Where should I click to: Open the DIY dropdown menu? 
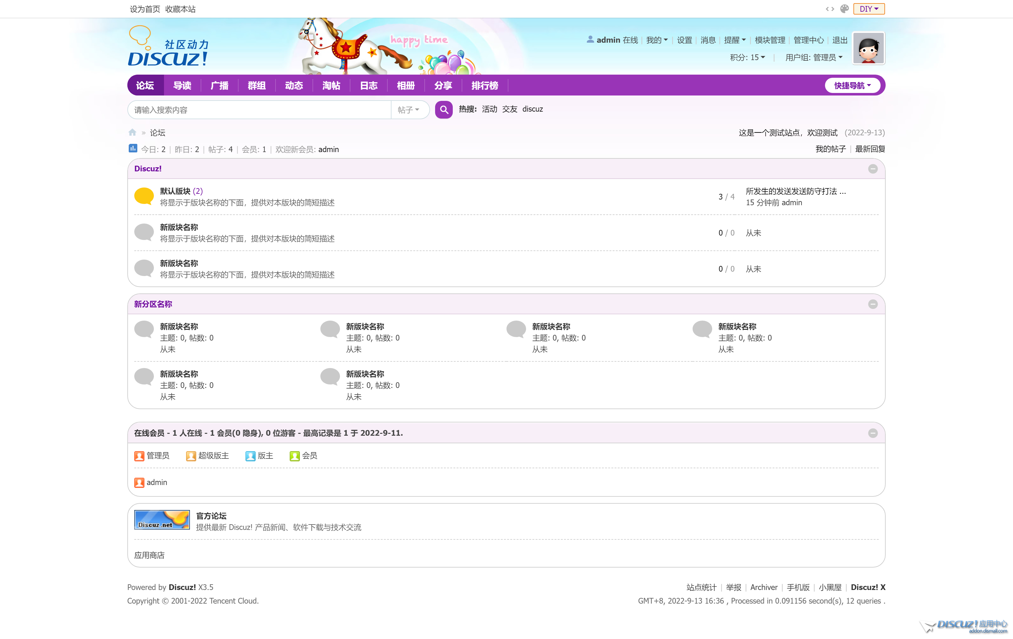869,9
